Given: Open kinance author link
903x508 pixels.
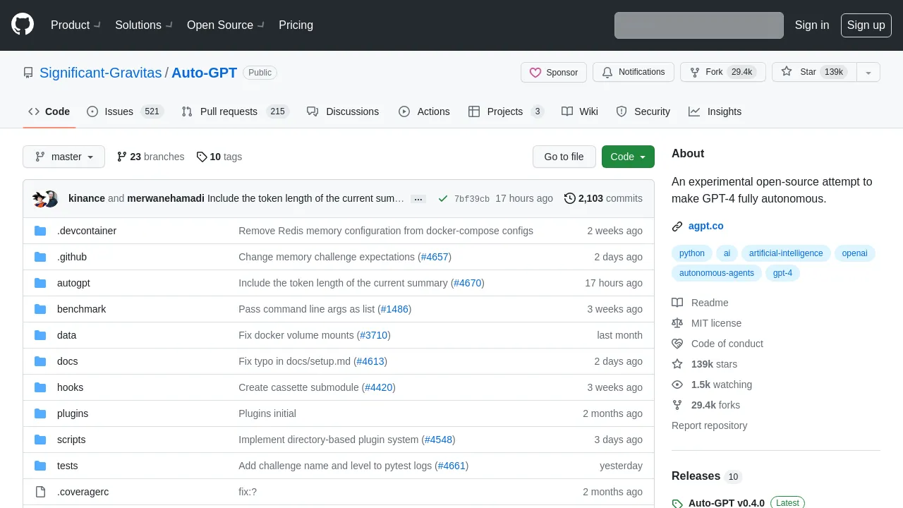Looking at the screenshot, I should (x=87, y=198).
